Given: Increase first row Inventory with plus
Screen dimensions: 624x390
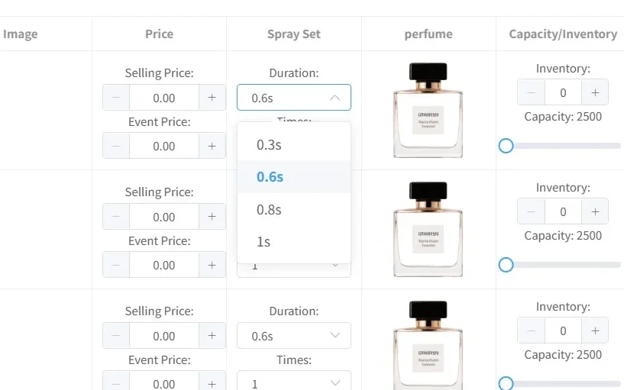Looking at the screenshot, I should 595,92.
